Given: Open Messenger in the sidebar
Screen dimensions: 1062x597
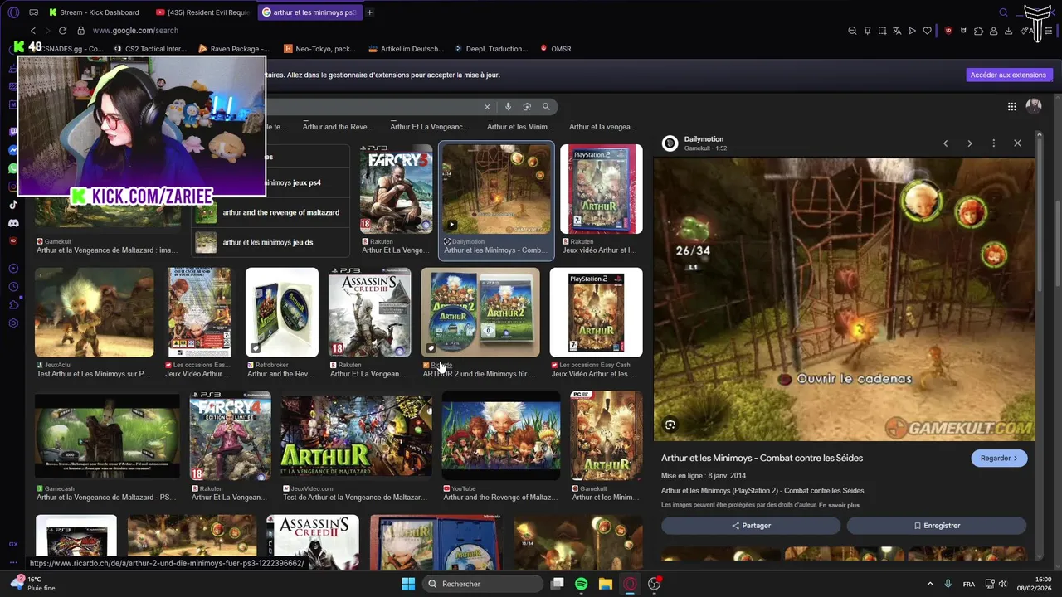Looking at the screenshot, I should pos(13,150).
